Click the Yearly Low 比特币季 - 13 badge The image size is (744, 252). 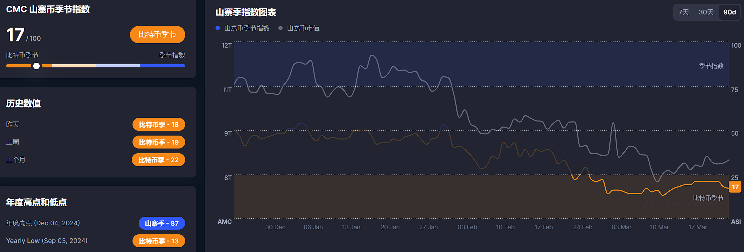[159, 241]
